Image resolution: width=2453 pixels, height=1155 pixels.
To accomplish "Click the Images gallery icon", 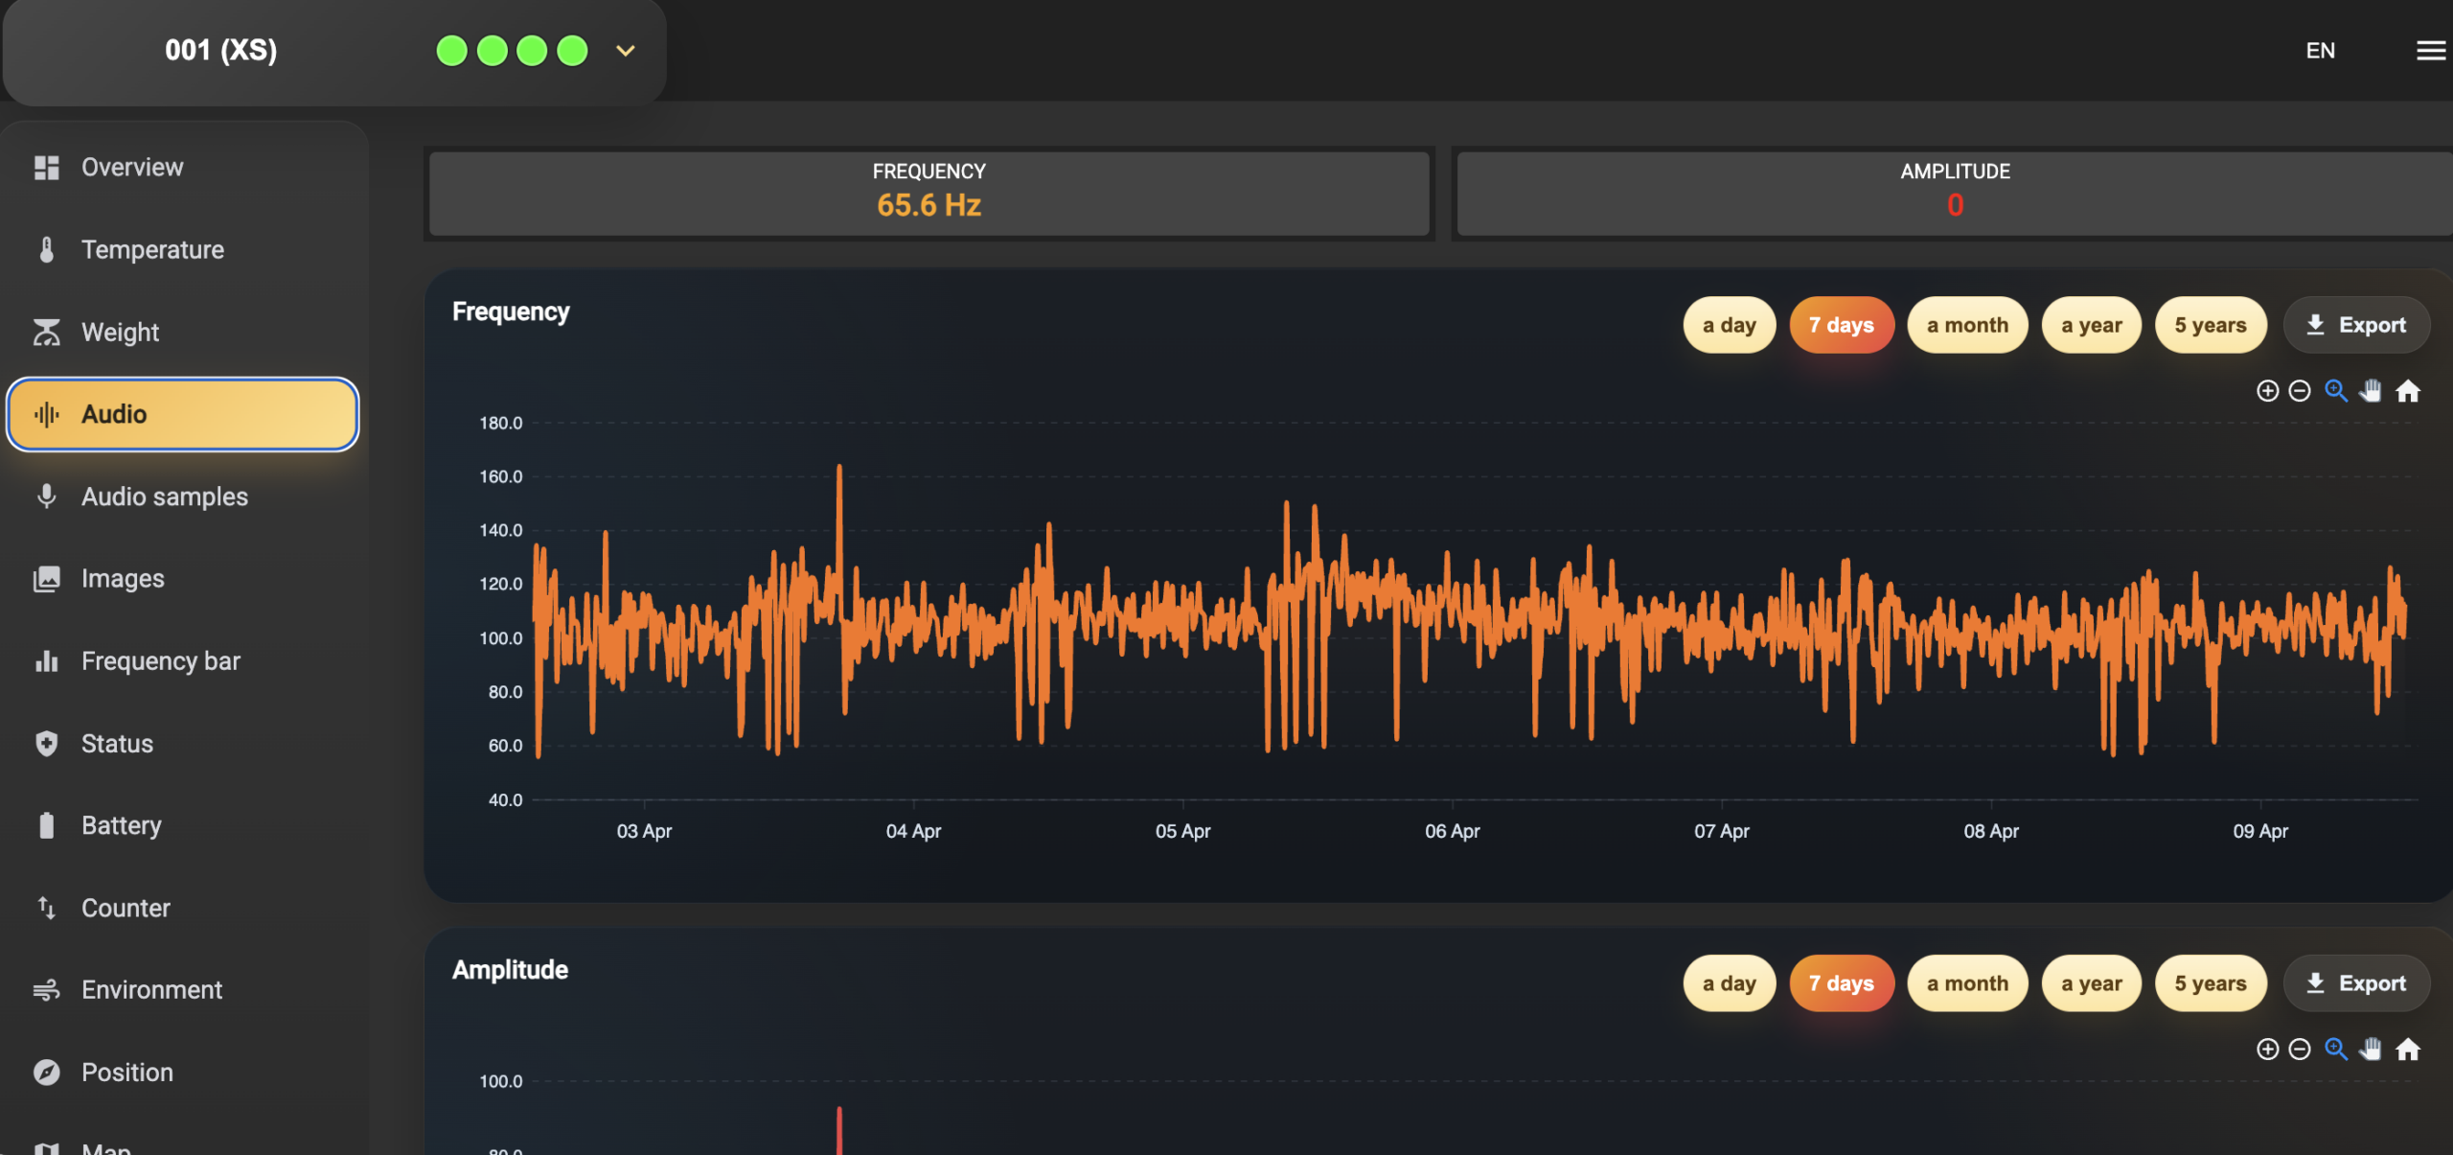I will coord(46,579).
